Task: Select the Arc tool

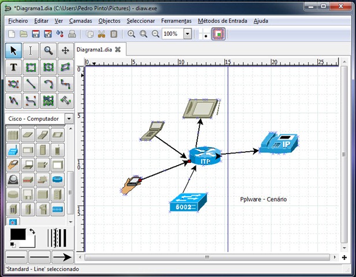Action: [x=48, y=84]
